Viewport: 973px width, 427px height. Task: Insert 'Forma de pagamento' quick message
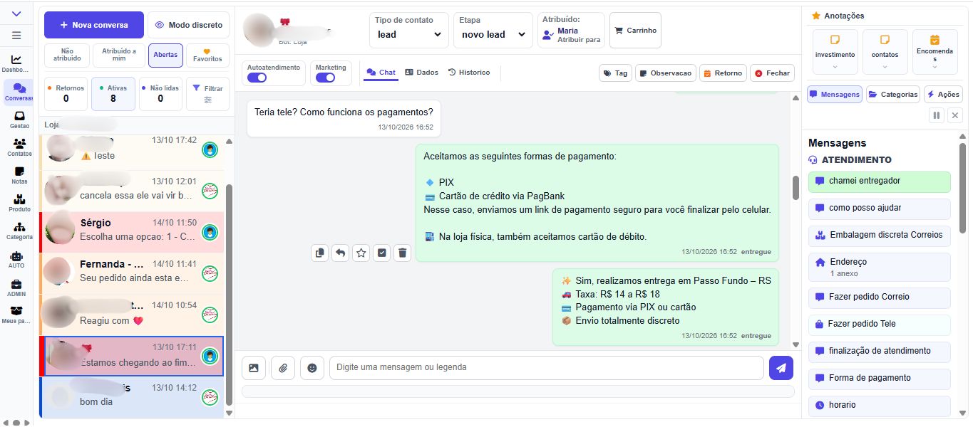click(880, 379)
